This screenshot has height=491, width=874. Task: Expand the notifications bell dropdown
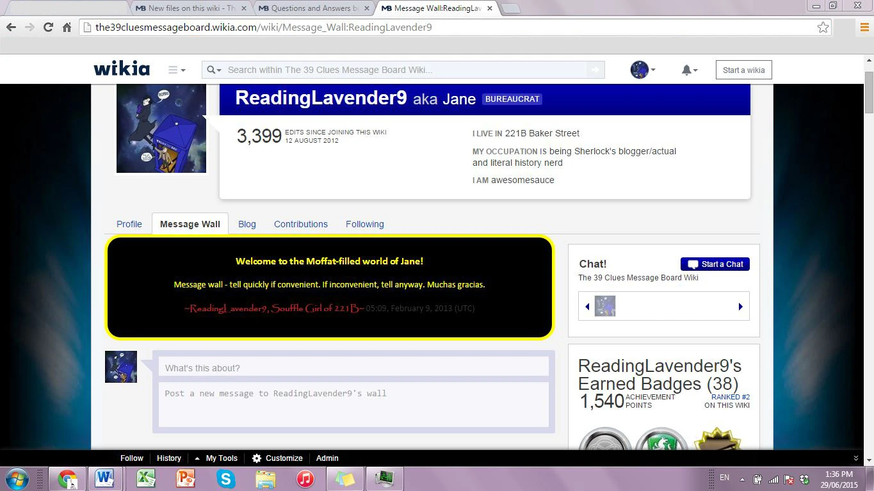tap(689, 70)
